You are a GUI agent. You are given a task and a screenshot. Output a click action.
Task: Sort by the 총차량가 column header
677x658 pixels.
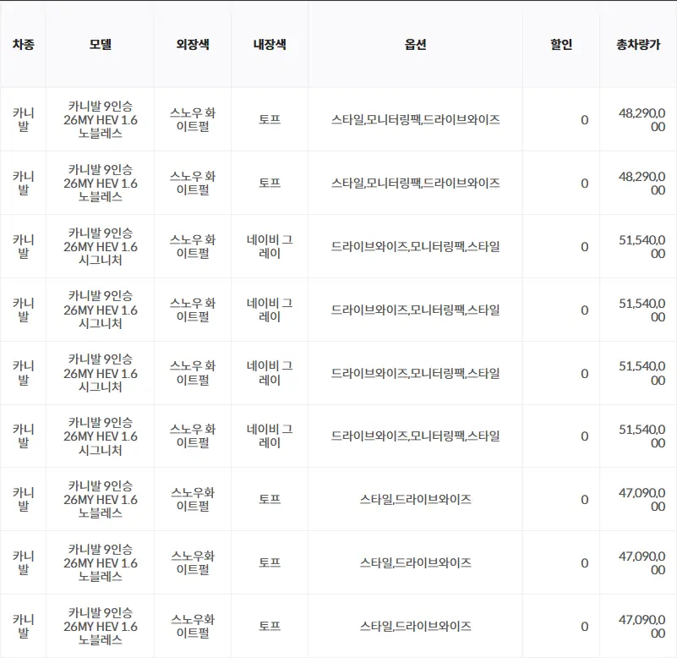[x=638, y=45]
